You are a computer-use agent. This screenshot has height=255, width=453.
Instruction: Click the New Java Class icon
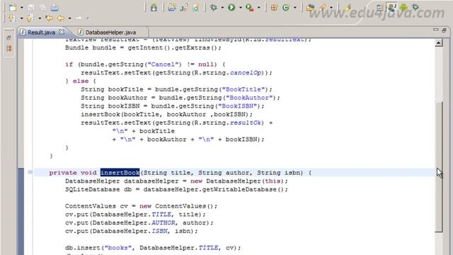pyautogui.click(x=286, y=8)
